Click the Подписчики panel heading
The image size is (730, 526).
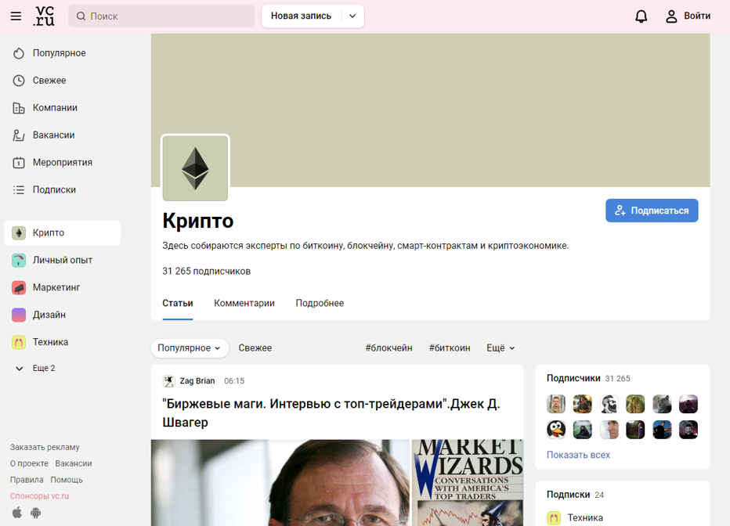(573, 379)
